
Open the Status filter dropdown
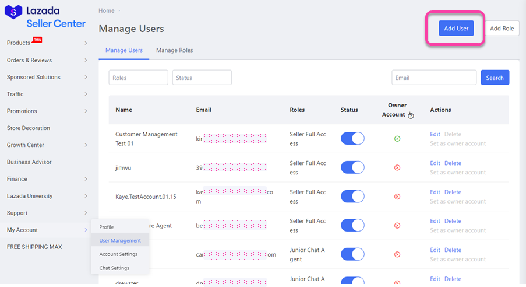coord(202,78)
